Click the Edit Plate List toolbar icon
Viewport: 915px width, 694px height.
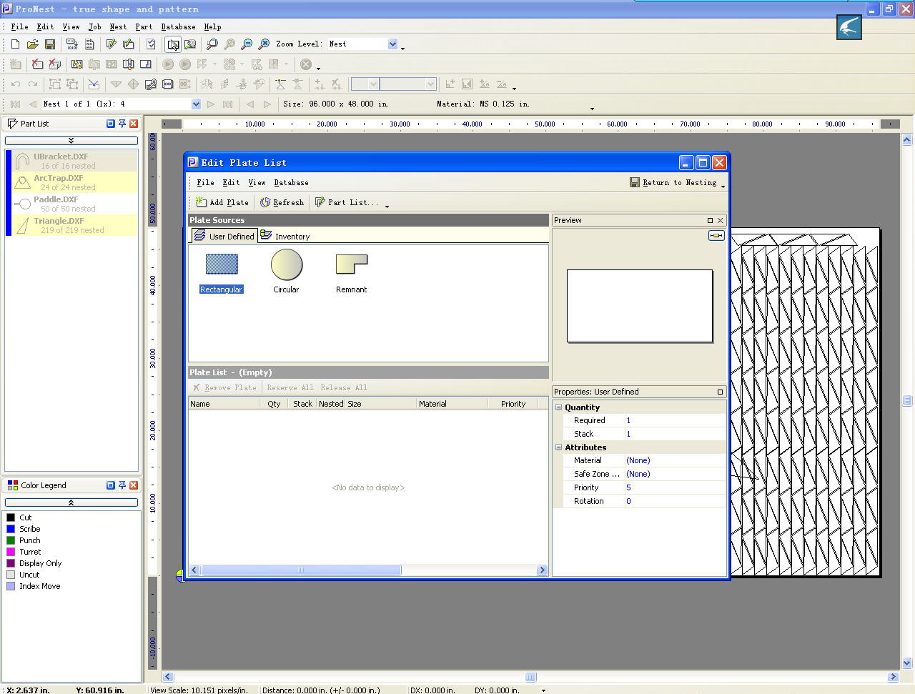click(x=128, y=44)
